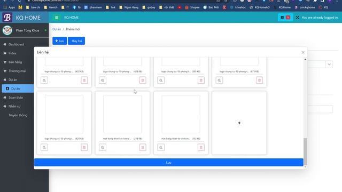Open the KQ Home bookmark
The height and width of the screenshot is (192, 342).
(283, 7)
